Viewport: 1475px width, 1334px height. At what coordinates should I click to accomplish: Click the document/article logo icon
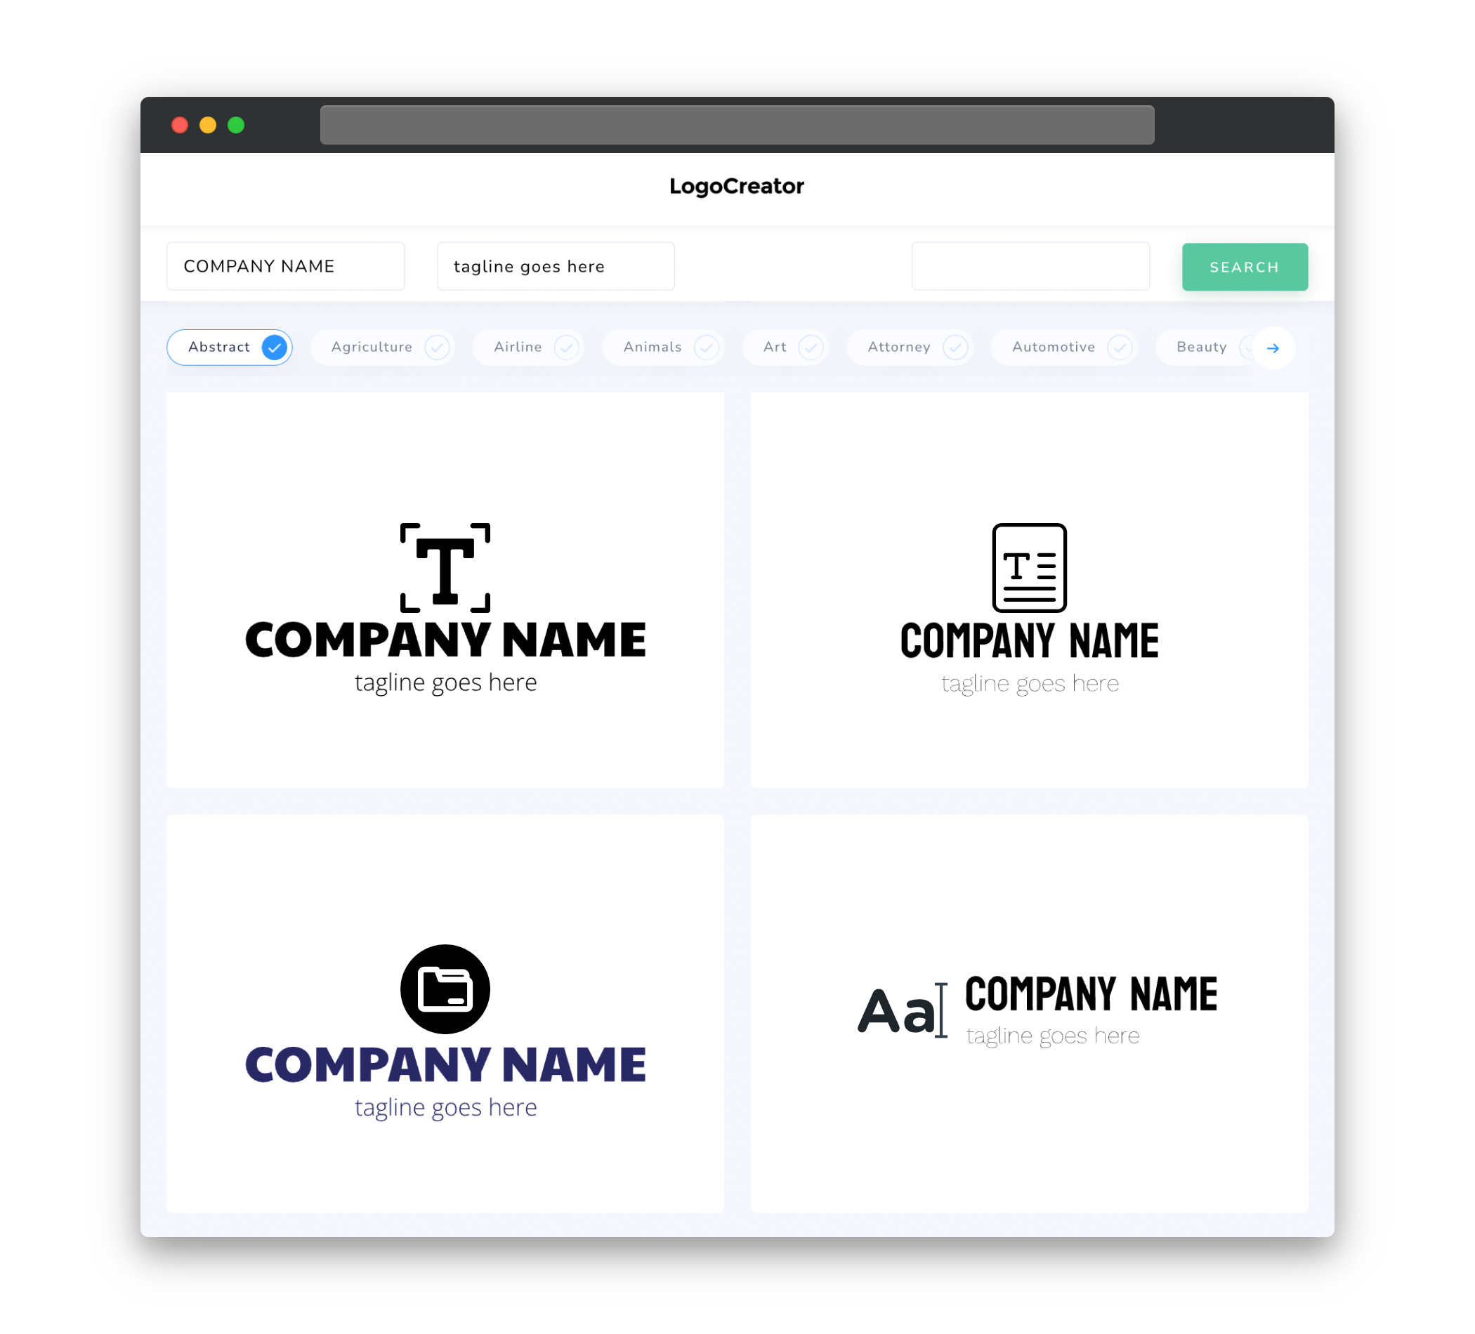pyautogui.click(x=1028, y=566)
